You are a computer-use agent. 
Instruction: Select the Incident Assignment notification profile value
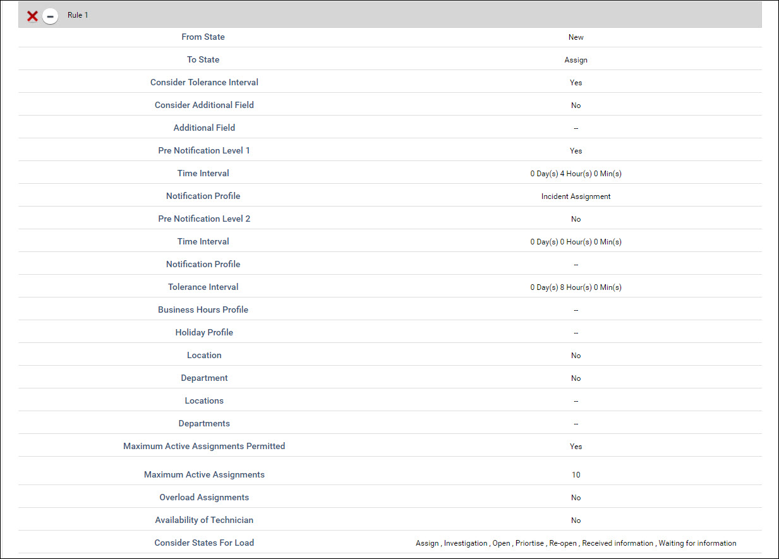(576, 196)
